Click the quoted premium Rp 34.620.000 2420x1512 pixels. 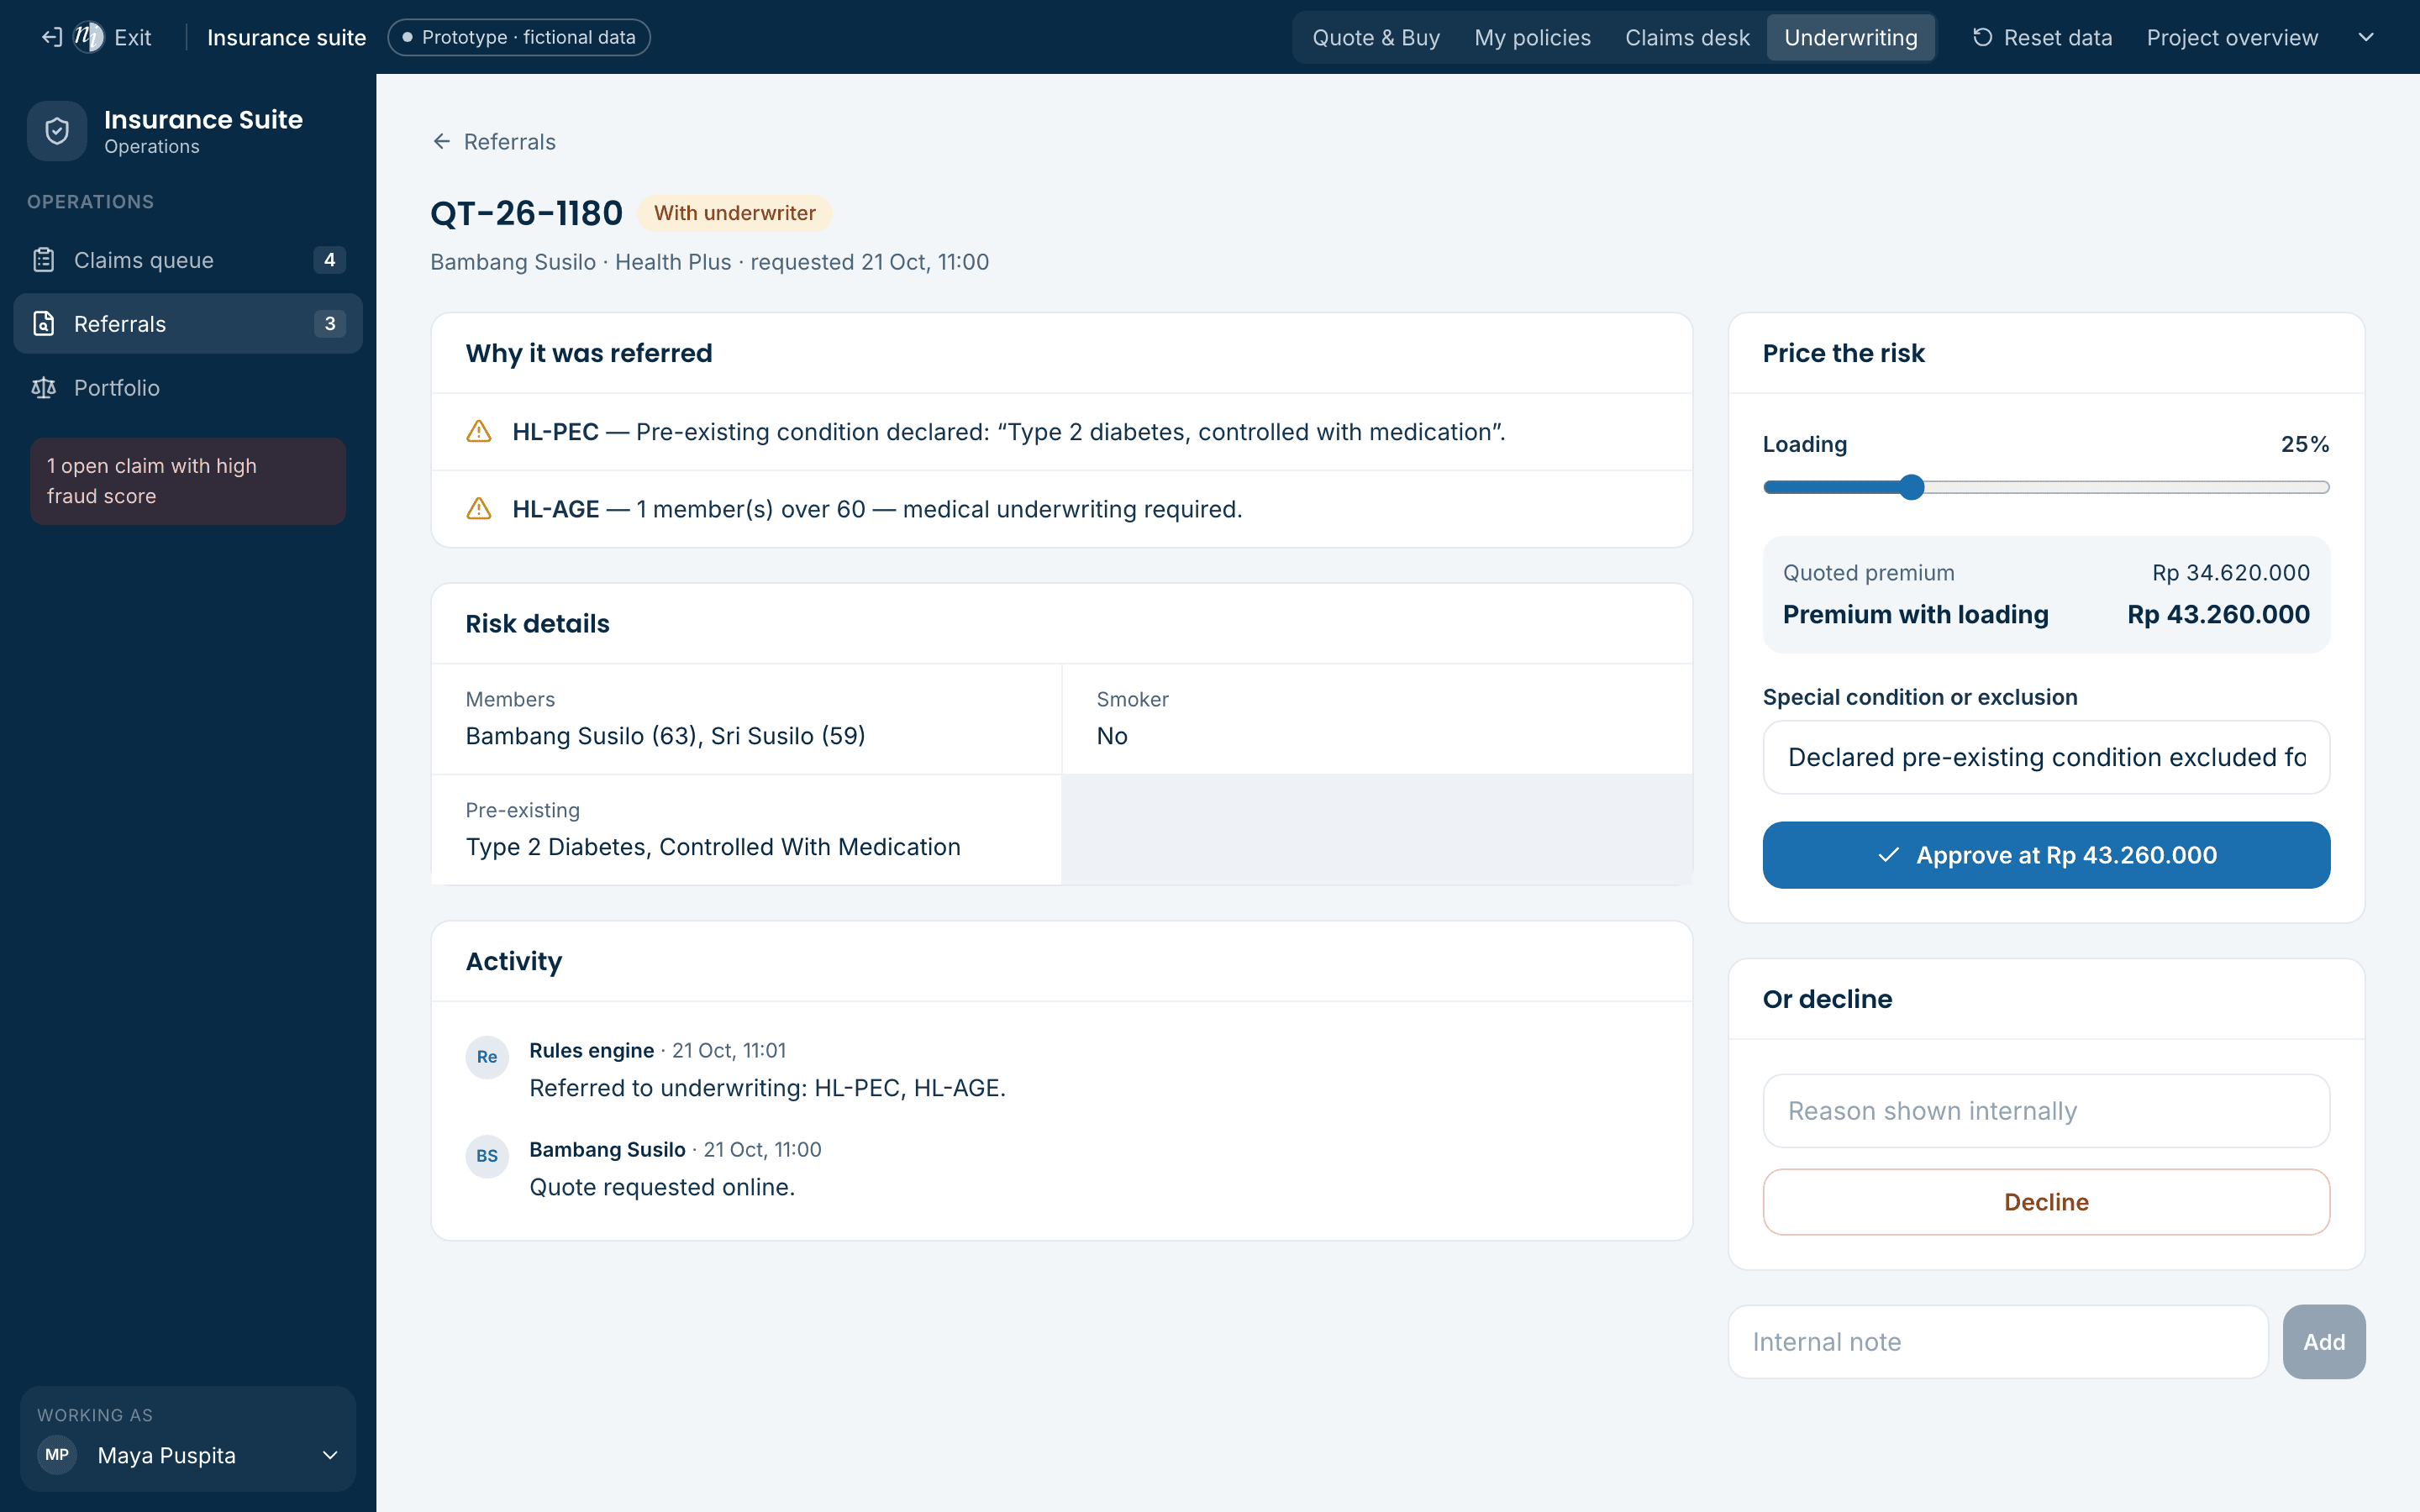pyautogui.click(x=2231, y=573)
